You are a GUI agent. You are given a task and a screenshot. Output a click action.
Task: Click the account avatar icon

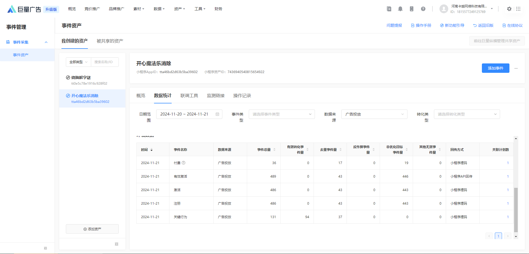[444, 9]
